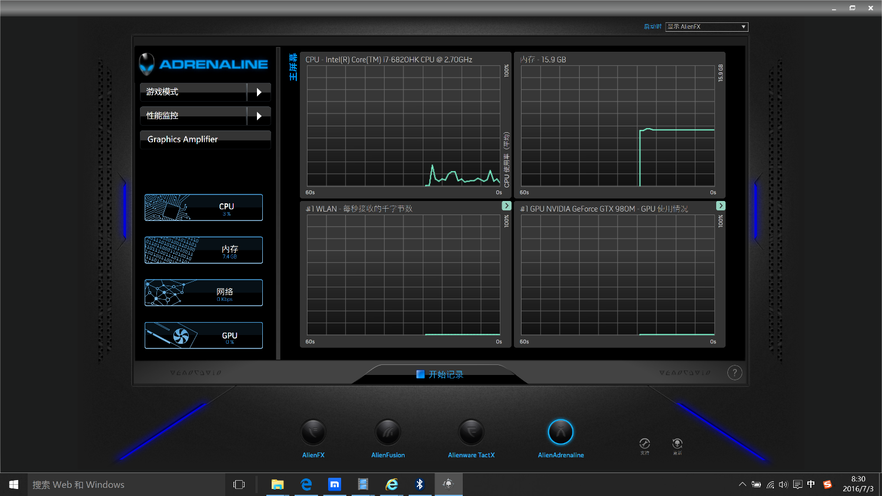Open the 支持 support wrench icon

pyautogui.click(x=644, y=444)
